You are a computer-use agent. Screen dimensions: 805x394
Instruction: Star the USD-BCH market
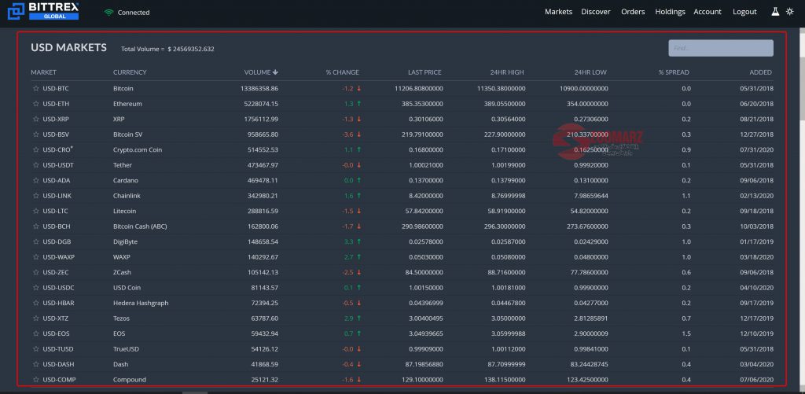36,226
